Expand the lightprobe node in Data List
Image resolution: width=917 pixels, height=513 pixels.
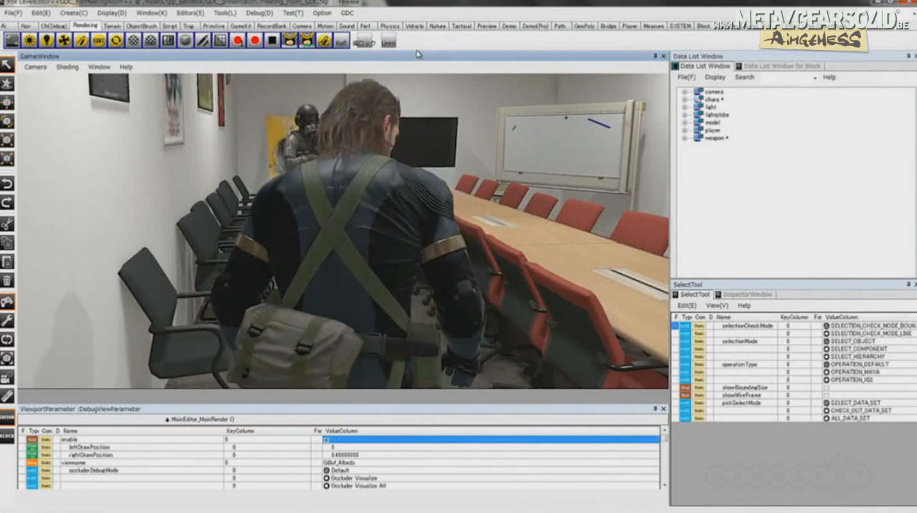tap(684, 115)
